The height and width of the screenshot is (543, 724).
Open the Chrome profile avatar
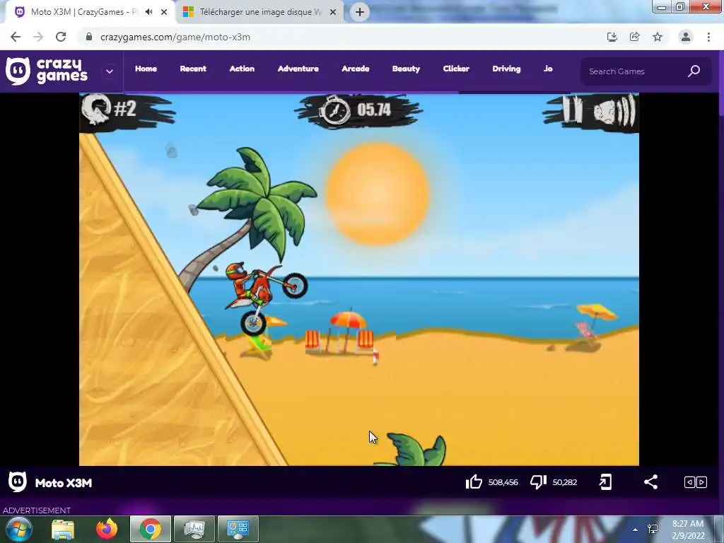click(686, 37)
